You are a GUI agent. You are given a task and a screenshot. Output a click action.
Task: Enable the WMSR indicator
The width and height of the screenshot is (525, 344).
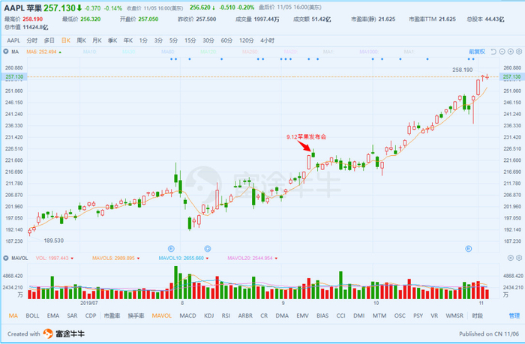point(454,316)
